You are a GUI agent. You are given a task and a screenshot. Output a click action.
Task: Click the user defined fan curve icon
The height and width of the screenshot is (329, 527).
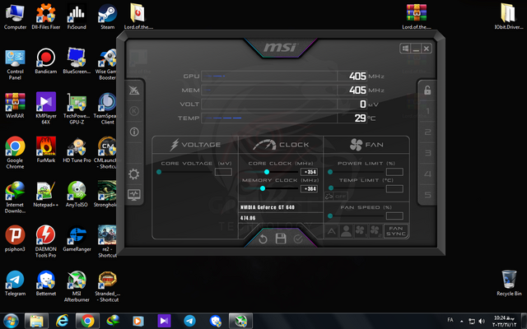pyautogui.click(x=347, y=231)
